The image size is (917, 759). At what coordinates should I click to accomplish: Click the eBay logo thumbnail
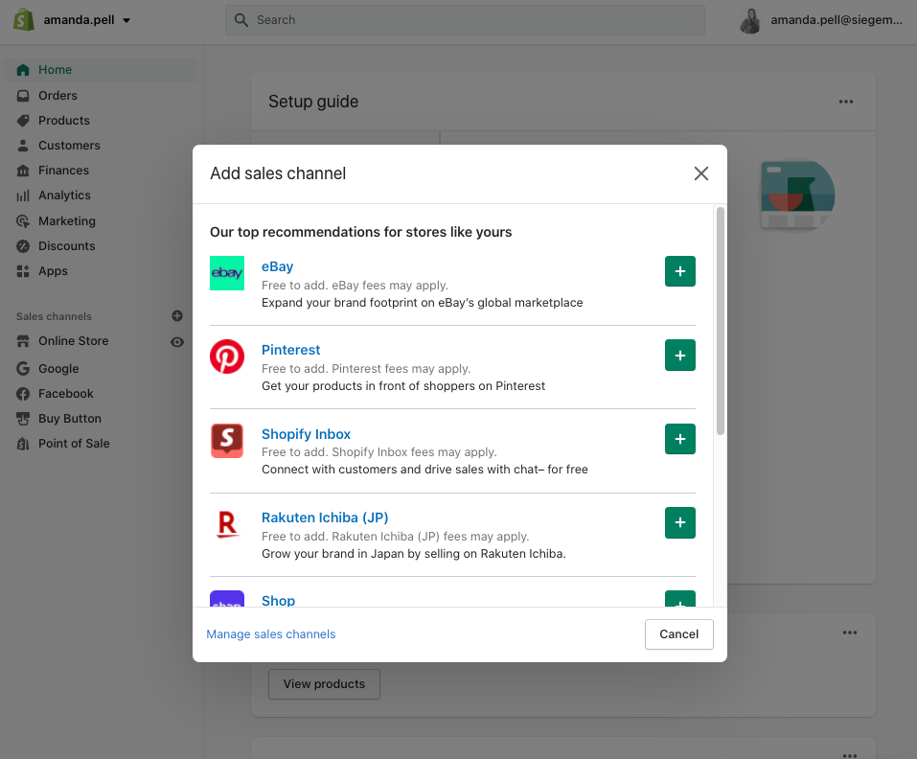click(x=227, y=273)
